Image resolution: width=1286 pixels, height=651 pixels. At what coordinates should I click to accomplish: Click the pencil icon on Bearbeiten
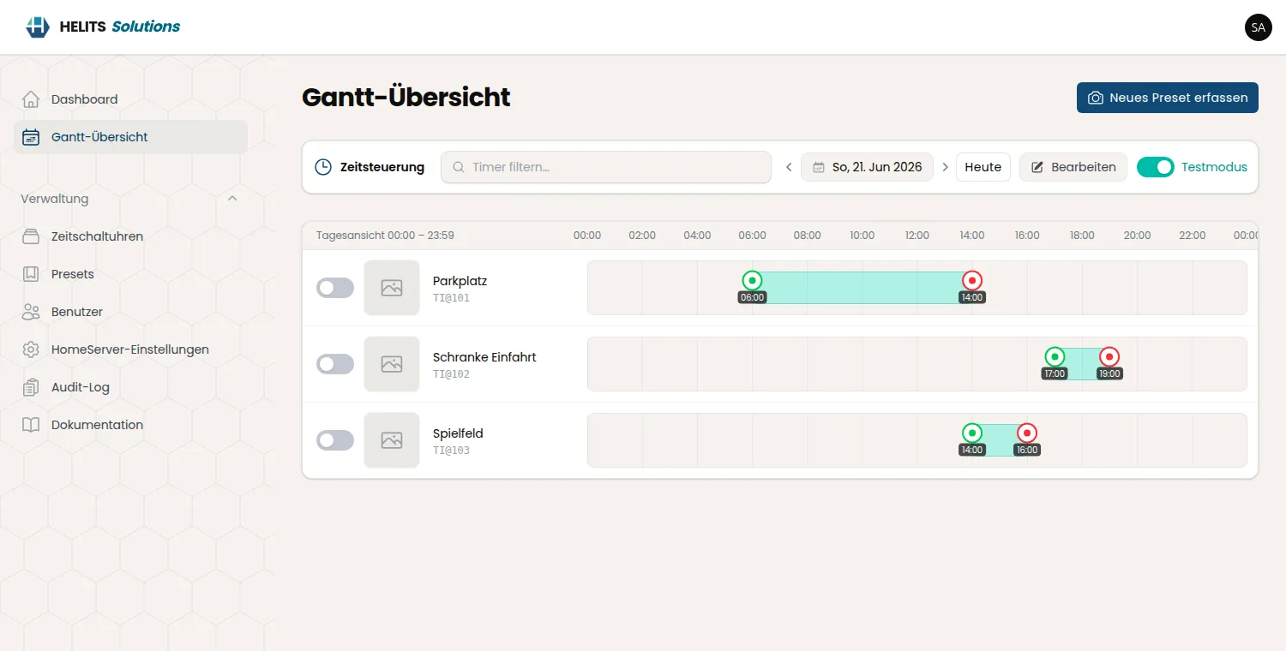1037,167
